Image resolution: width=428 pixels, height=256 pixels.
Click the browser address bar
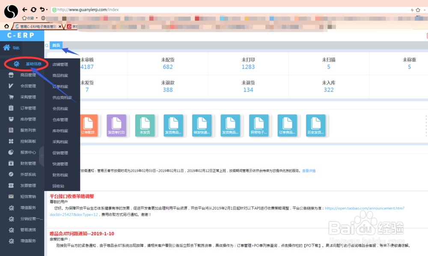231,10
